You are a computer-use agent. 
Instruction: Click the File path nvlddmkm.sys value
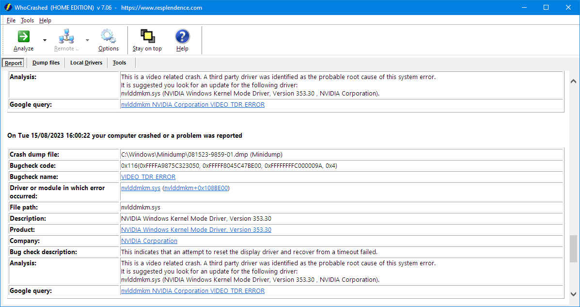click(x=141, y=208)
